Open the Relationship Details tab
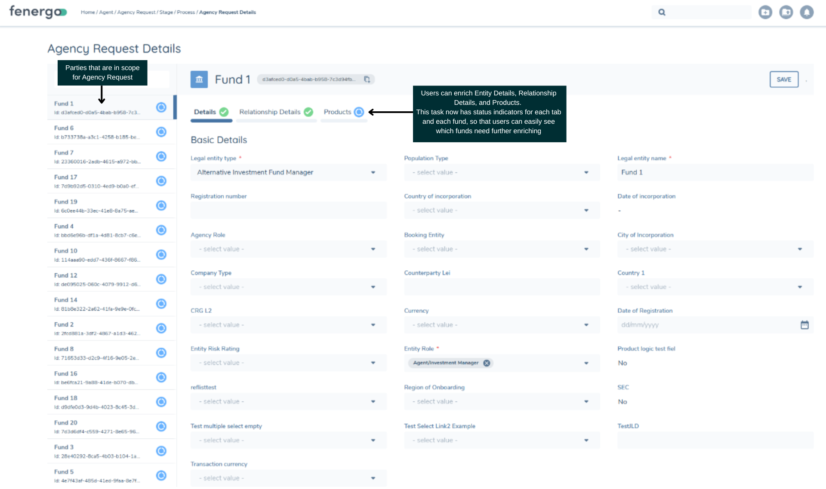Screen dimensions: 826x489 [270, 112]
